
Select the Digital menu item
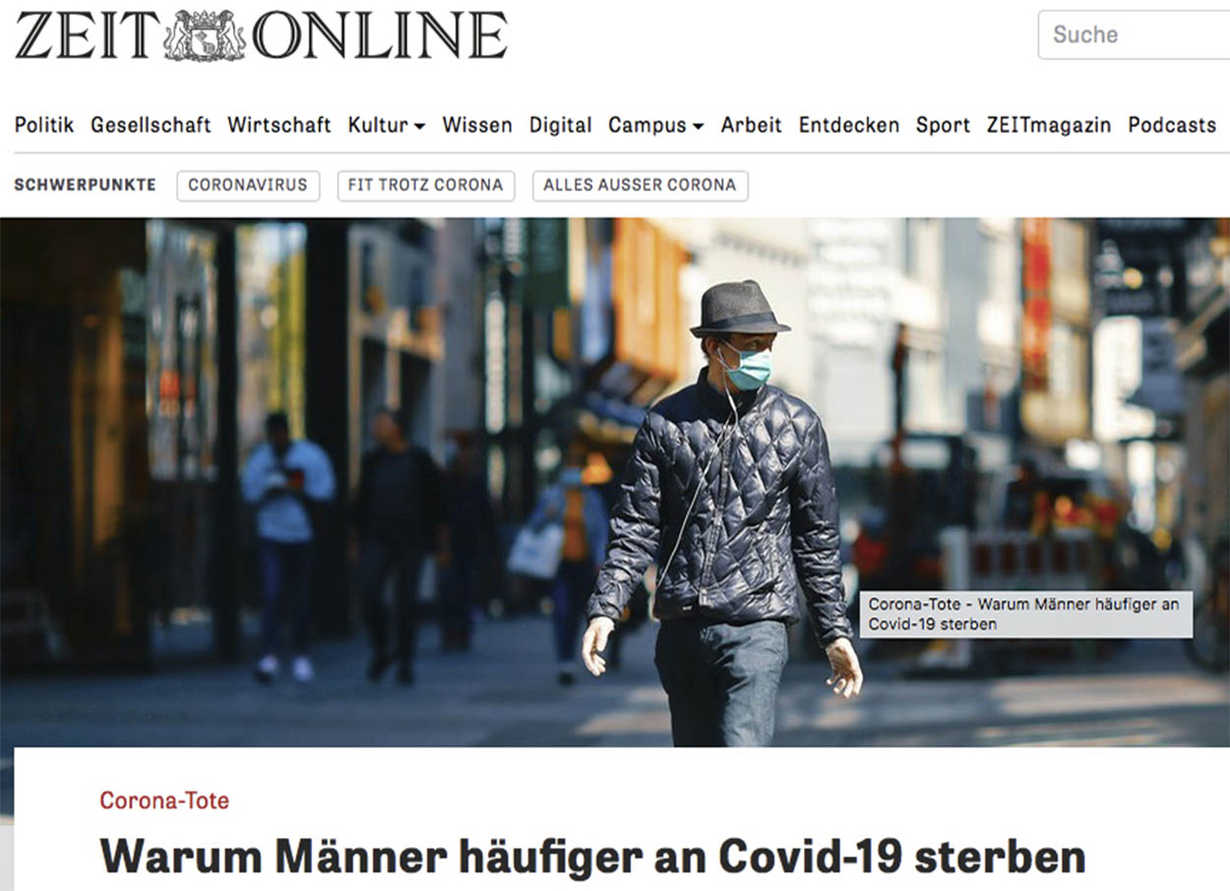pos(561,125)
